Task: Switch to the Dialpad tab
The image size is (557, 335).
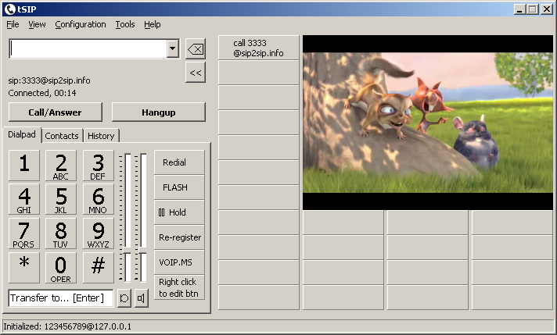Action: (x=22, y=135)
